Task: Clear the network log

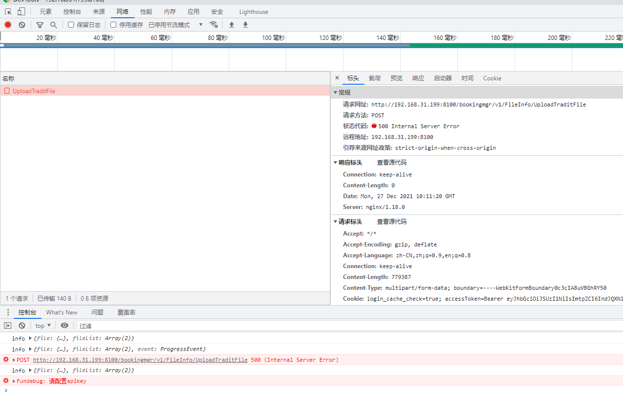Action: point(22,25)
